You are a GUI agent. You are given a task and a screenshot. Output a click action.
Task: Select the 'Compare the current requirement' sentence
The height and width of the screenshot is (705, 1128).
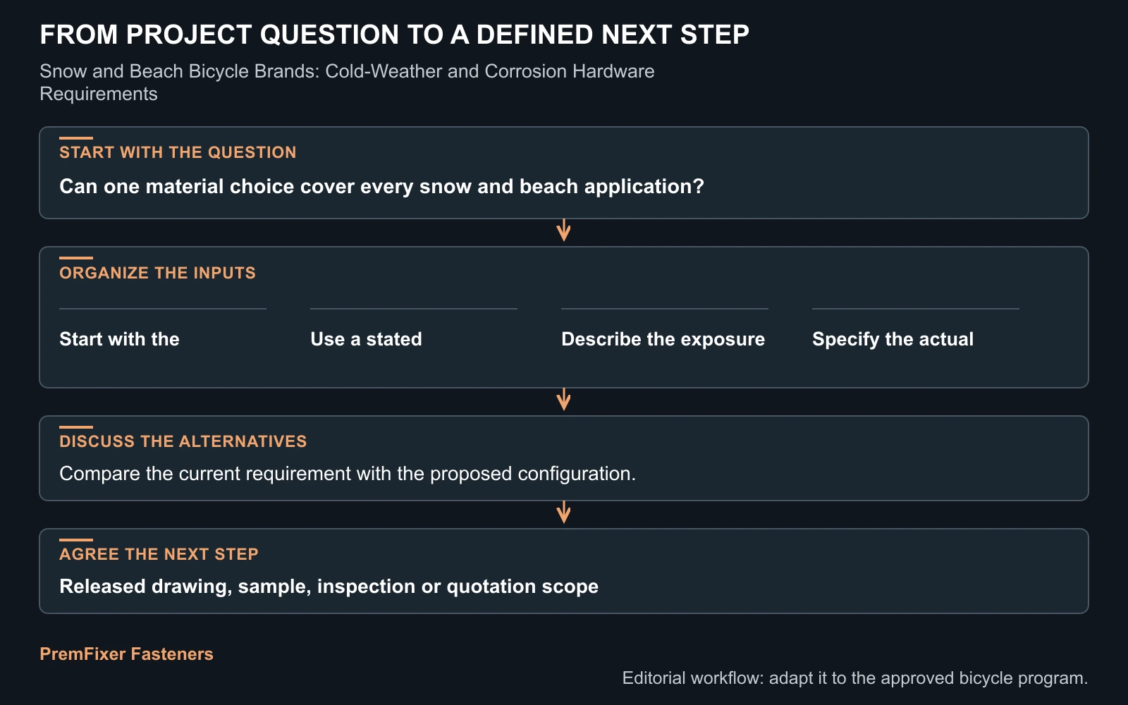pyautogui.click(x=348, y=473)
